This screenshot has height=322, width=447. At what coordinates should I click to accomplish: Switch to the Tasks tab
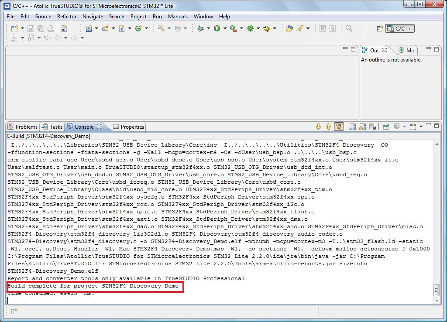pyautogui.click(x=52, y=127)
